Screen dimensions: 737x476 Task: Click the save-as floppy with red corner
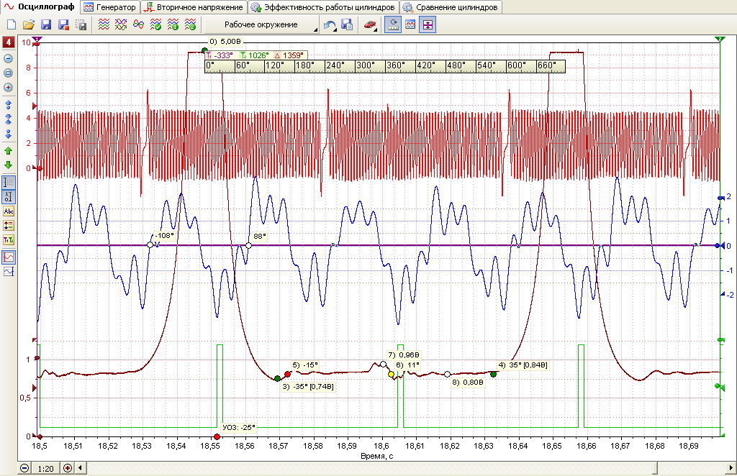(x=63, y=25)
